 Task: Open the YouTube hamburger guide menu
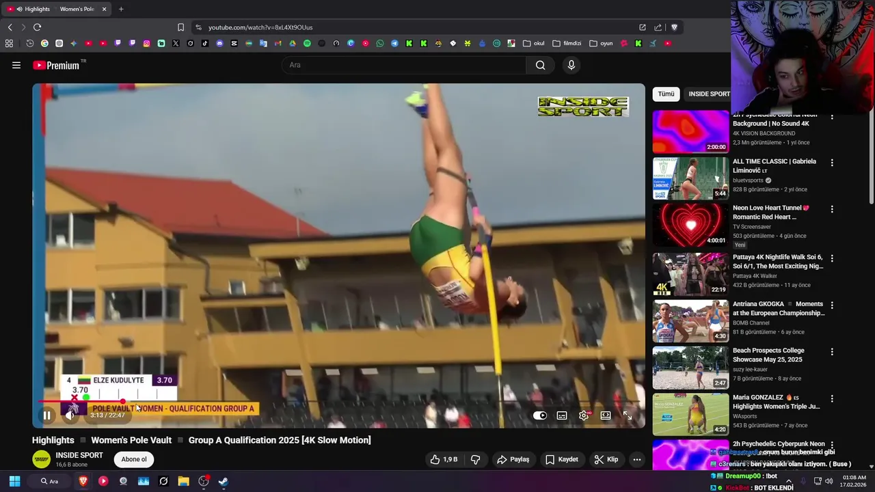pyautogui.click(x=16, y=65)
